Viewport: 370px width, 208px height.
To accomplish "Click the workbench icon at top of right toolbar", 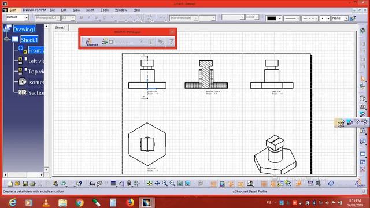I will click(362, 30).
